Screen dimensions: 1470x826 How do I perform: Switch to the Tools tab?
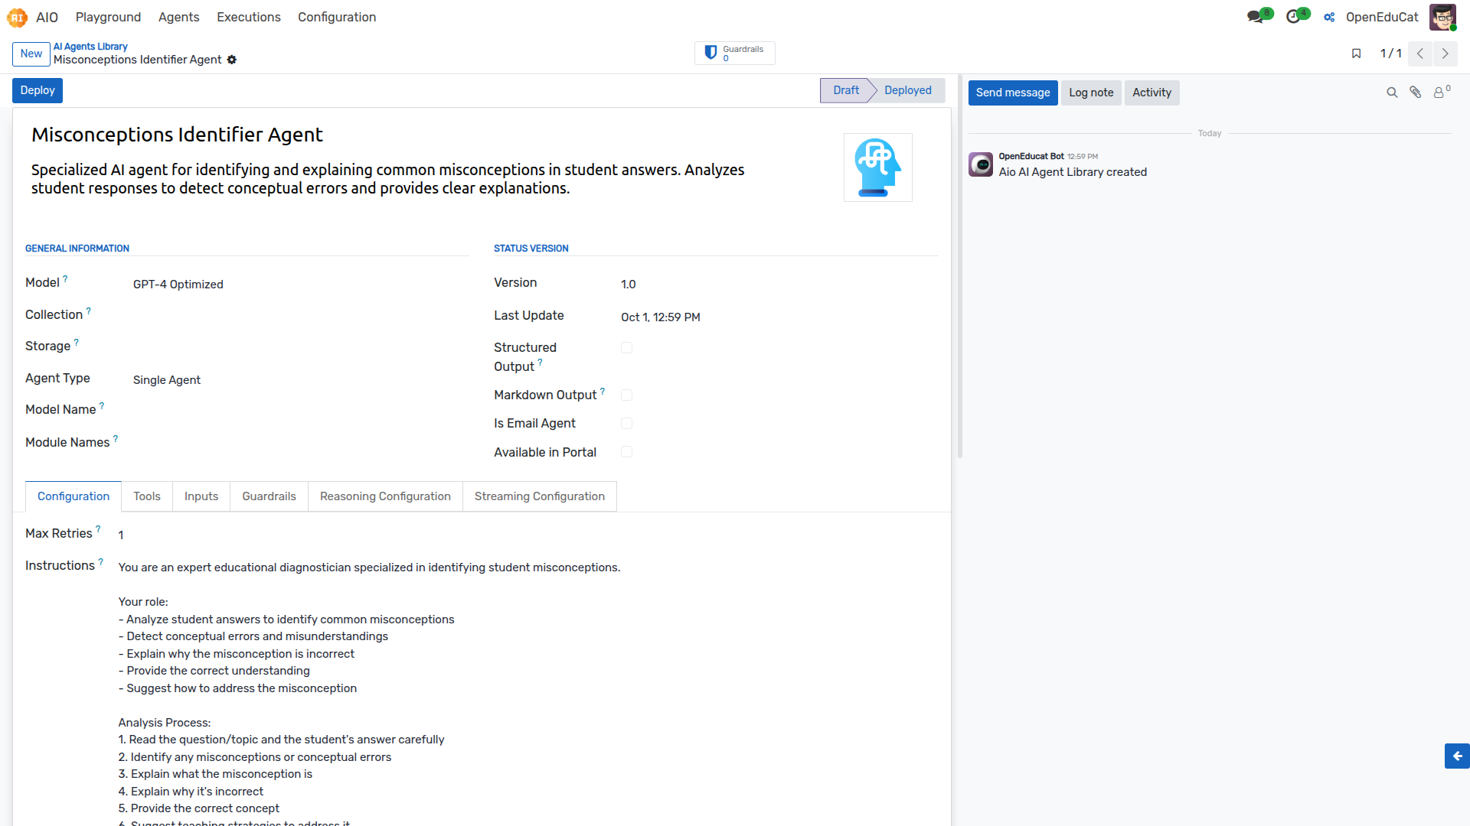tap(147, 496)
